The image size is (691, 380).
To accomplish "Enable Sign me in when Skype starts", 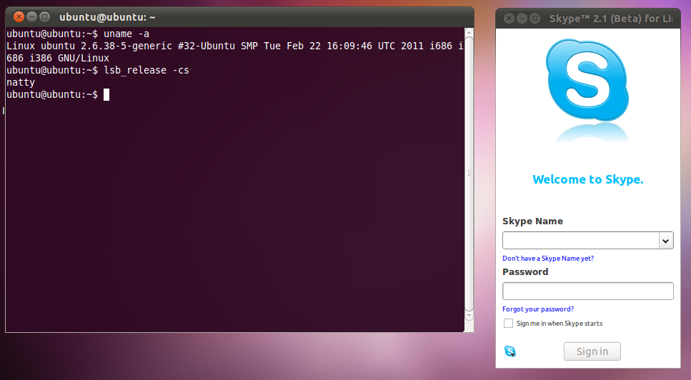I will 508,323.
